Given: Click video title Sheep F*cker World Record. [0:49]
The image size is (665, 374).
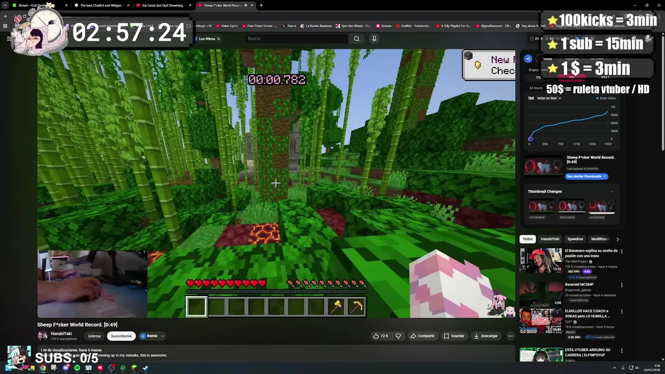Looking at the screenshot, I should (77, 325).
